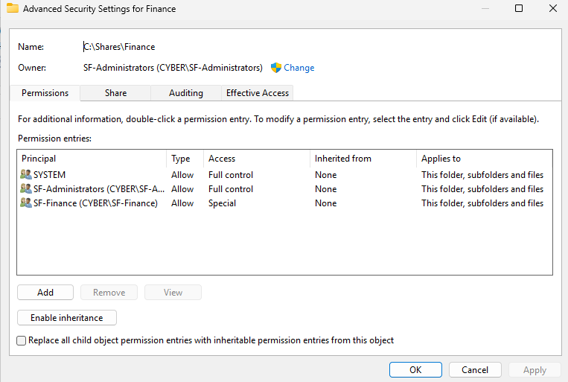This screenshot has width=568, height=382.
Task: Click the shield icon beside Change
Action: pos(275,68)
